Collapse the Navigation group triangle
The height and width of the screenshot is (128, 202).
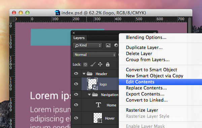click(89, 95)
